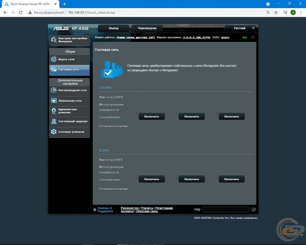Enable third 5 GHz guest network
The height and width of the screenshot is (245, 306).
coord(232,179)
